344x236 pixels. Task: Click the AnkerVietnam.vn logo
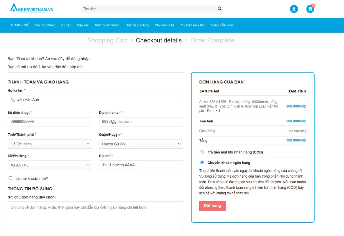[x=32, y=8]
